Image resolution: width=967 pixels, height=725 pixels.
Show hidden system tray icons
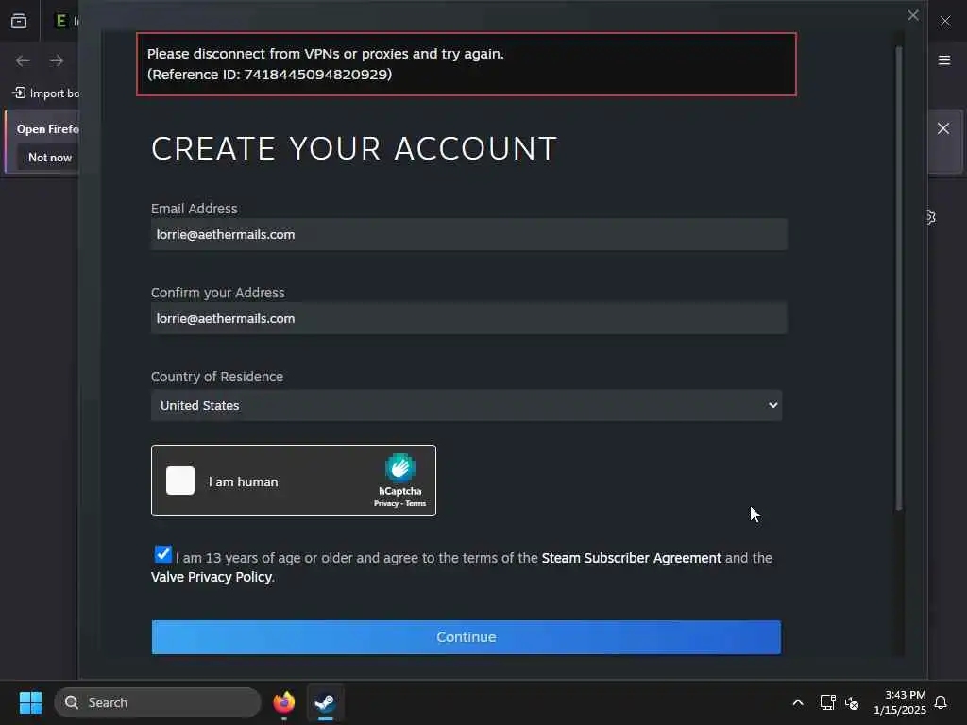797,702
